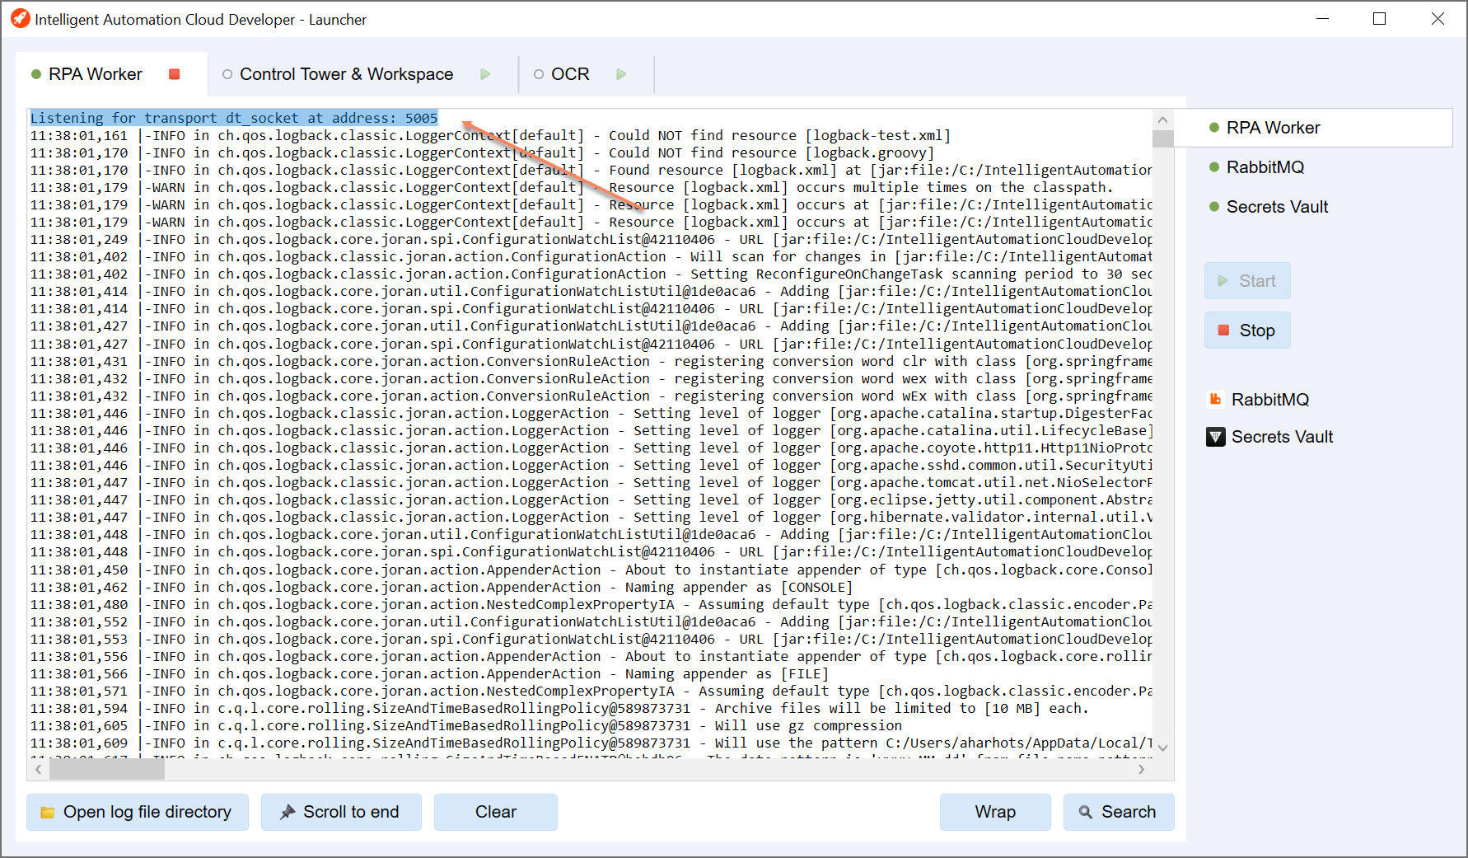Click the horizontal scrollbar thumb
This screenshot has height=858, width=1468.
click(107, 769)
